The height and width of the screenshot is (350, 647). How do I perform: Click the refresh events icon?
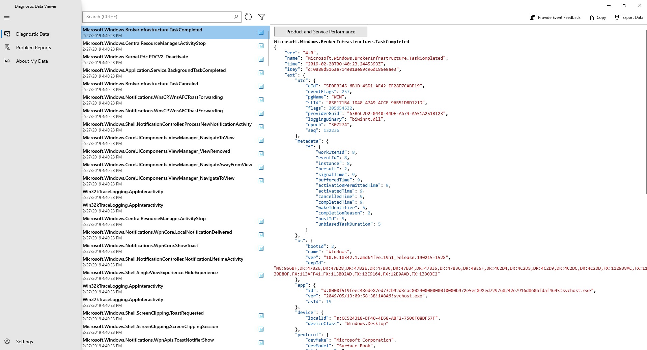(248, 17)
